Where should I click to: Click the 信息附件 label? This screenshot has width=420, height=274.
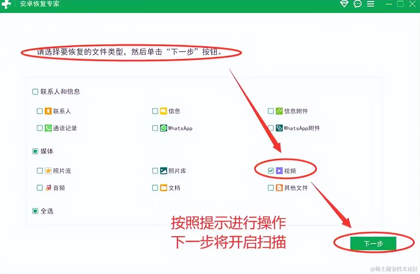tap(296, 111)
